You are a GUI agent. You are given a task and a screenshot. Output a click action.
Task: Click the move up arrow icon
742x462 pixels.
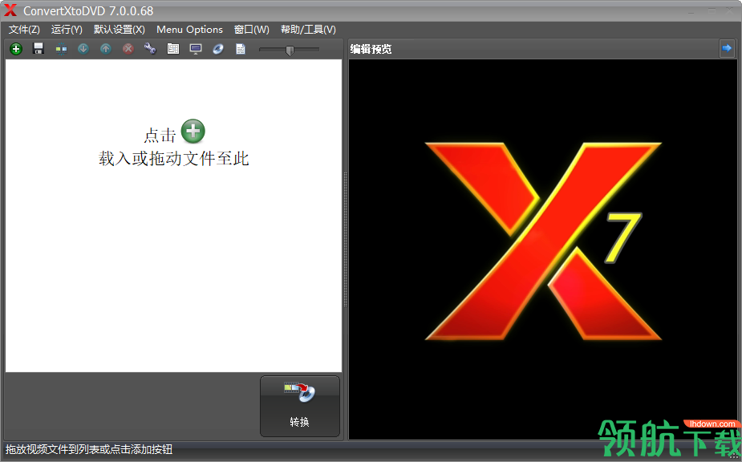pos(106,48)
